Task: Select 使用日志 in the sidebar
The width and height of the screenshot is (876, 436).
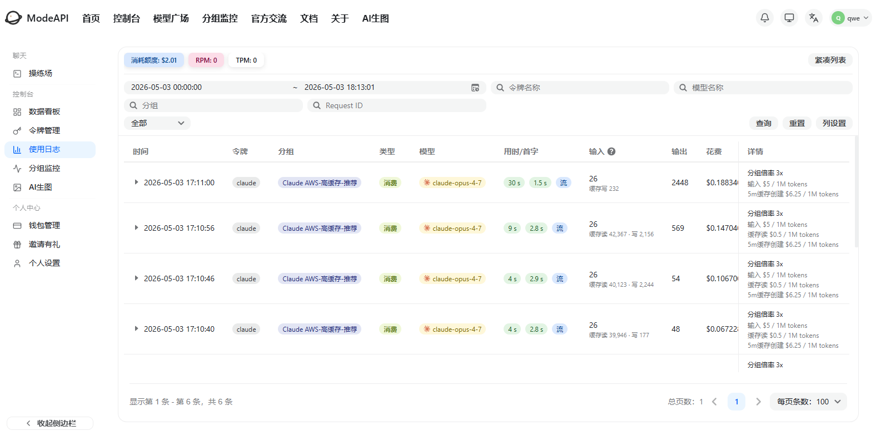Action: pyautogui.click(x=50, y=149)
